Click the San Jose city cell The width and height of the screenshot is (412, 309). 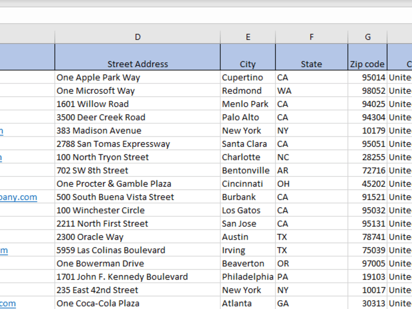(x=248, y=223)
